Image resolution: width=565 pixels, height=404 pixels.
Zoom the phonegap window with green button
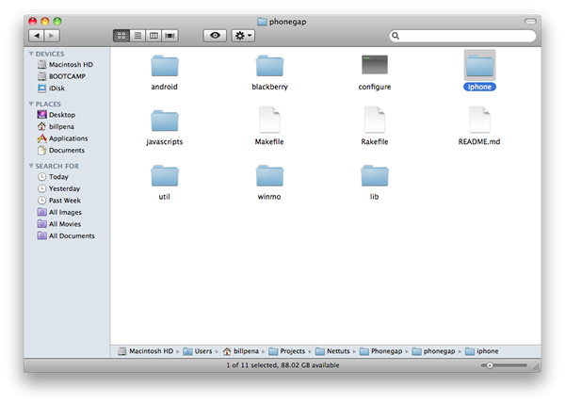[x=57, y=22]
